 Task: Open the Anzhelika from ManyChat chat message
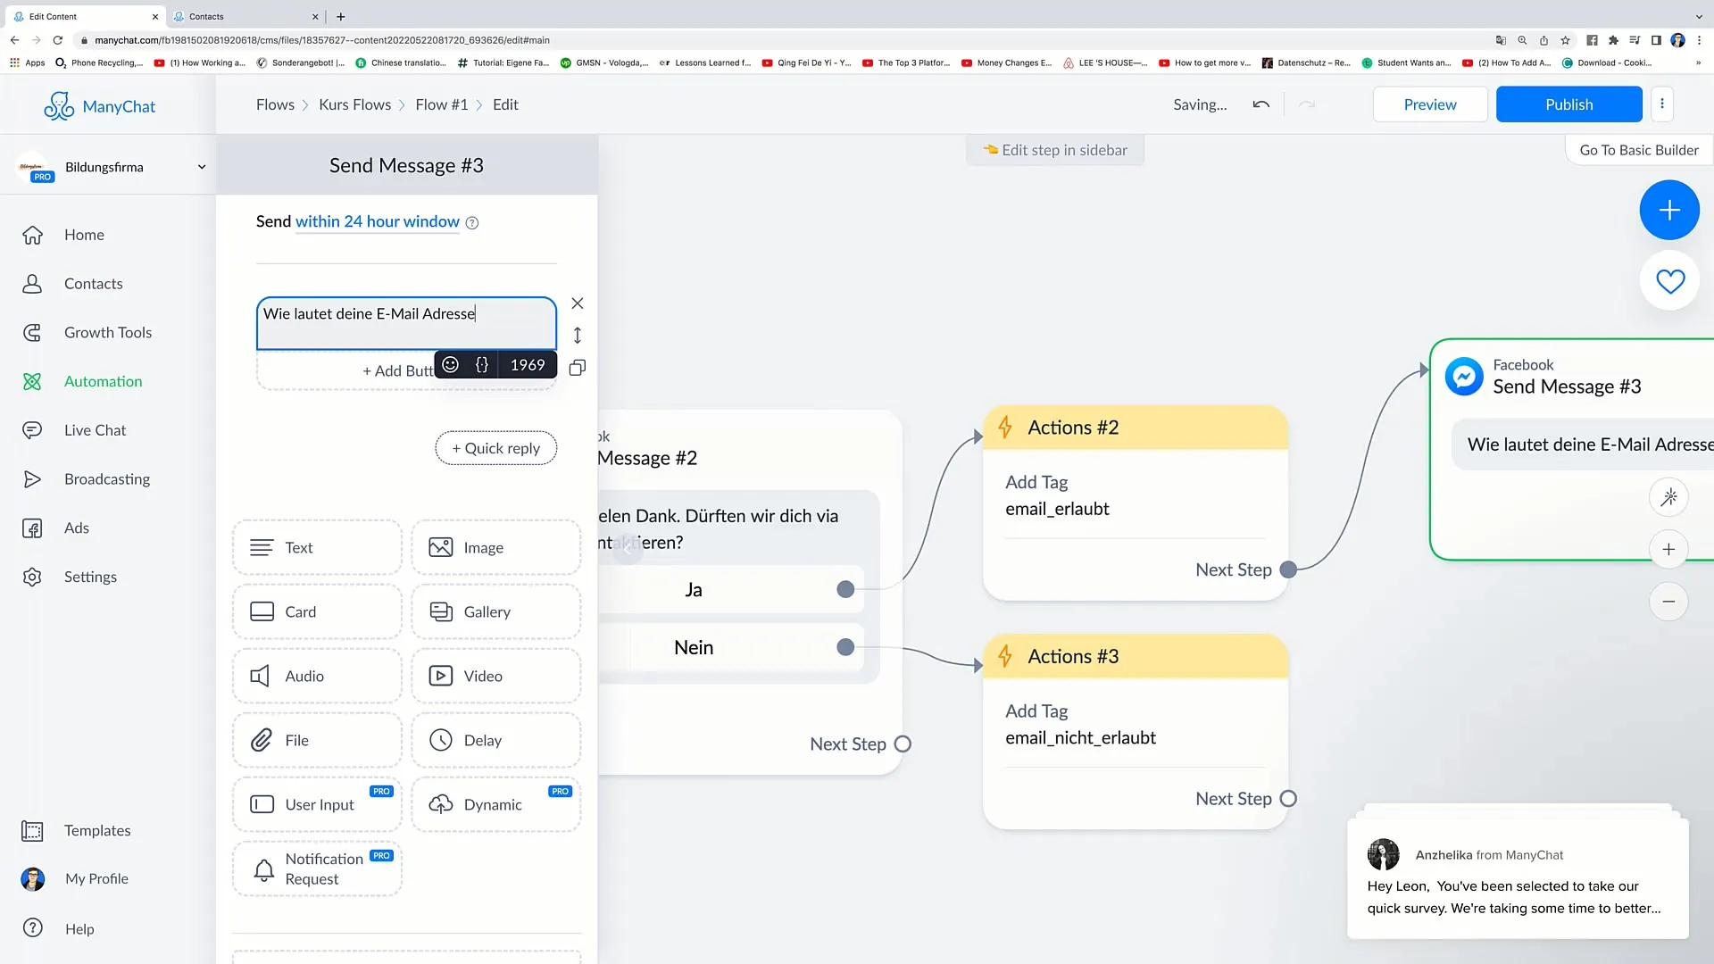click(1518, 879)
